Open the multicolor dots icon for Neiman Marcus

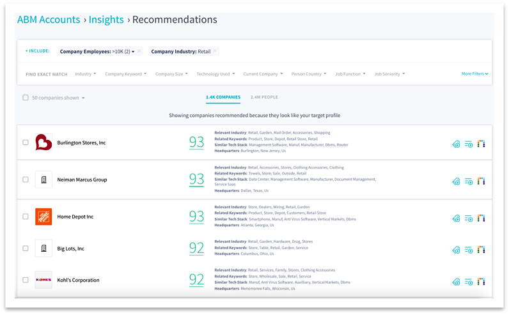click(481, 181)
